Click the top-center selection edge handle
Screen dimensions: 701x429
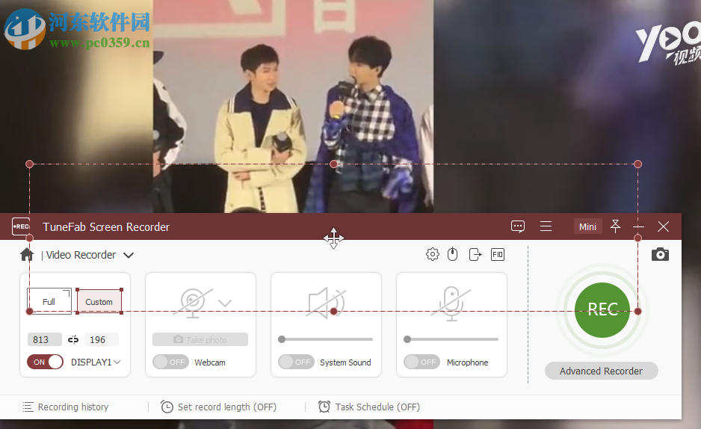pos(333,164)
